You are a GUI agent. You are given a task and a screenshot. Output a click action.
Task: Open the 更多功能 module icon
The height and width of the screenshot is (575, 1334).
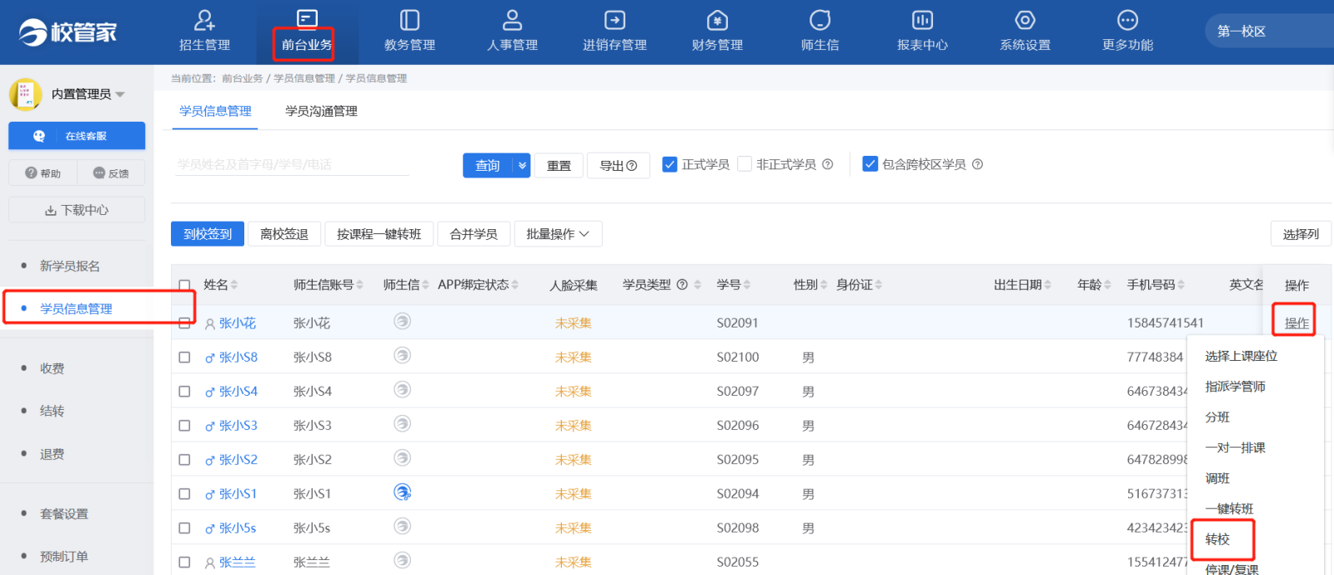1127,20
